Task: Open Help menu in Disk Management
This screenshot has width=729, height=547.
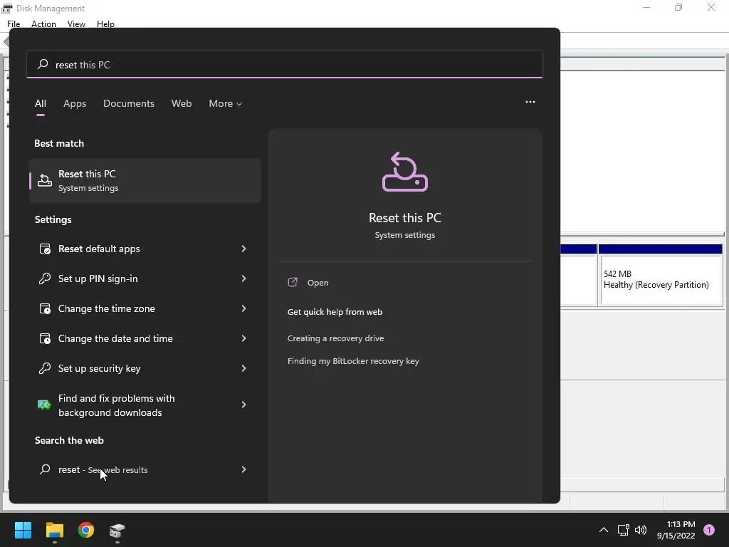Action: [105, 24]
